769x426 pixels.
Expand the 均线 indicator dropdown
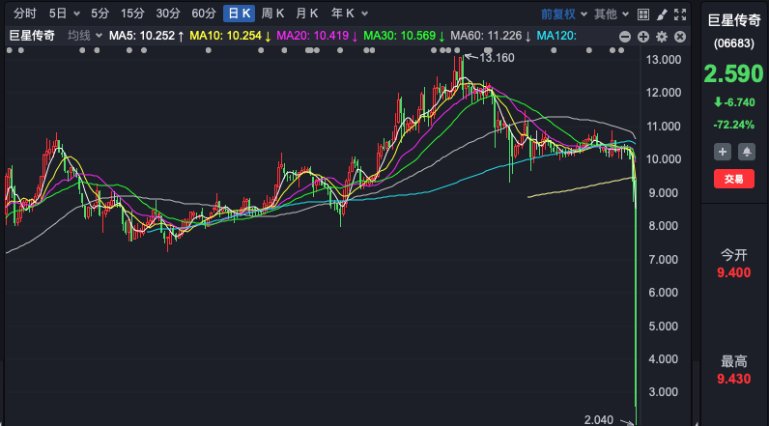click(x=84, y=36)
